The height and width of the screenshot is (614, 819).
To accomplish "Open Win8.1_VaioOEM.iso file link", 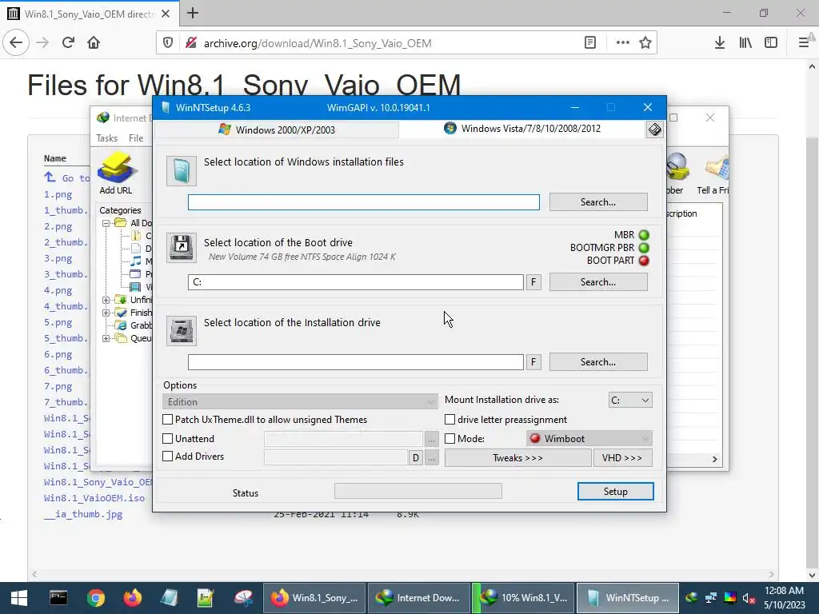I will tap(94, 498).
